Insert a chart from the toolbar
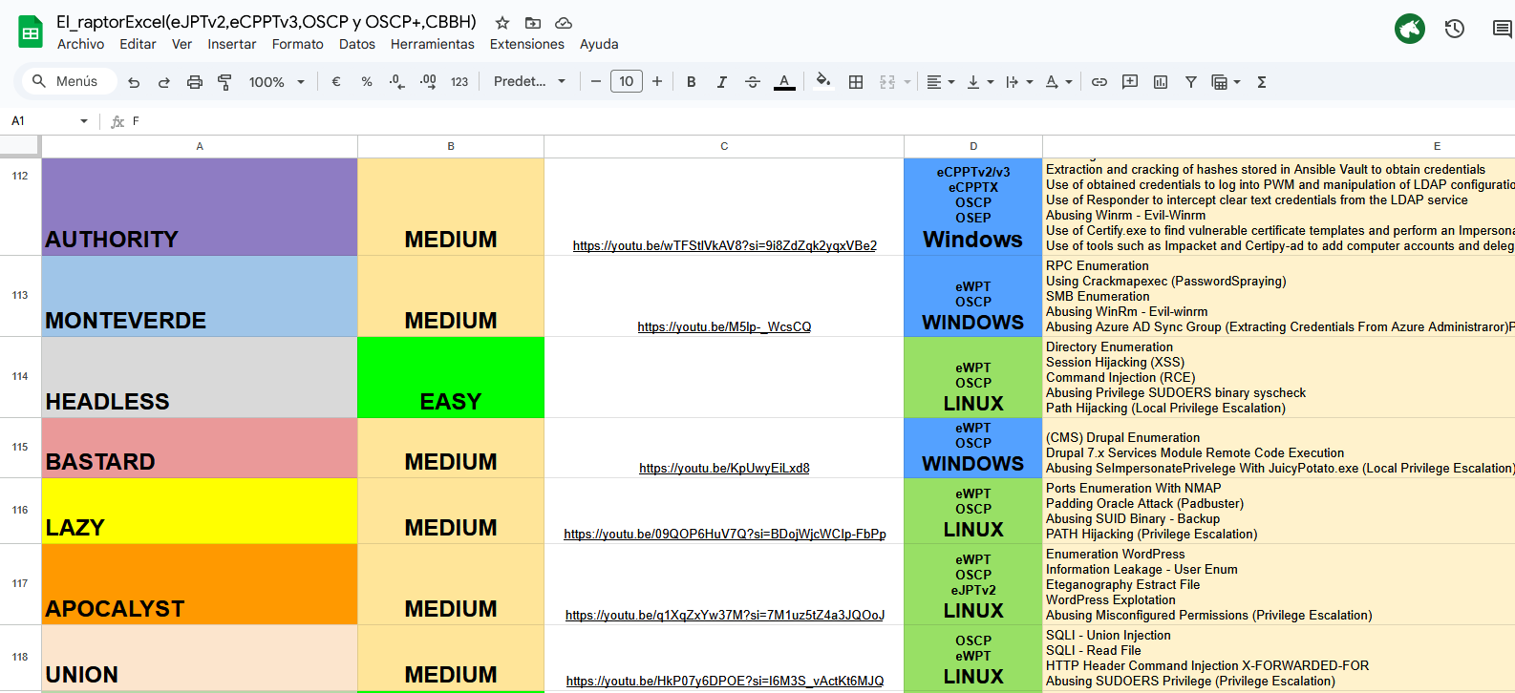The height and width of the screenshot is (693, 1515). 1161,82
